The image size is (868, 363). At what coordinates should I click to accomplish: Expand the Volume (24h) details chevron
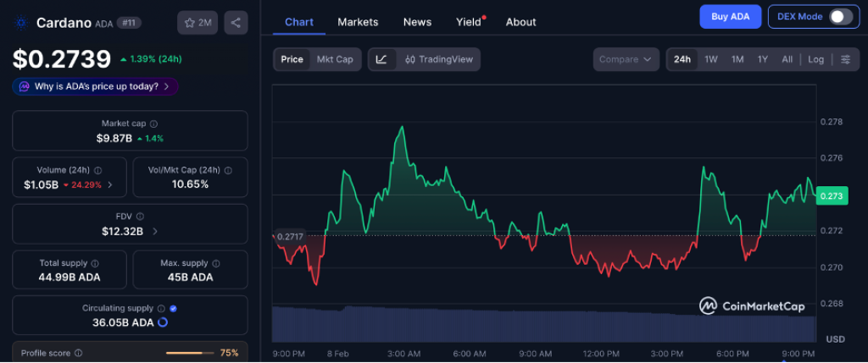(x=109, y=184)
